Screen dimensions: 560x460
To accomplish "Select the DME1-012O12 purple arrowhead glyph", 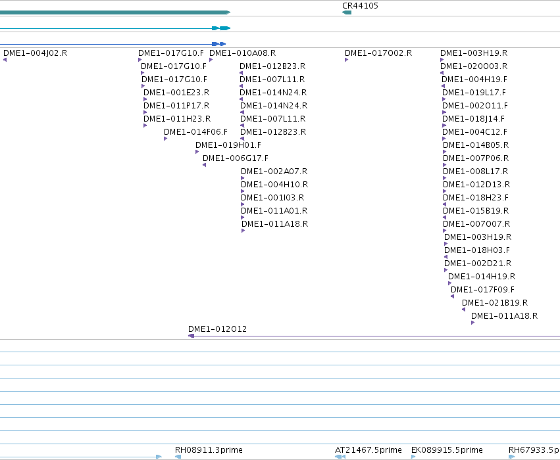I will [x=191, y=336].
